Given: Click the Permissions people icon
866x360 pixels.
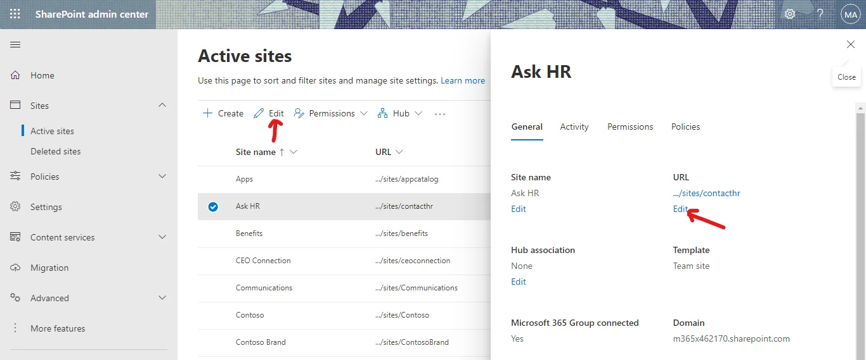Looking at the screenshot, I should 299,113.
